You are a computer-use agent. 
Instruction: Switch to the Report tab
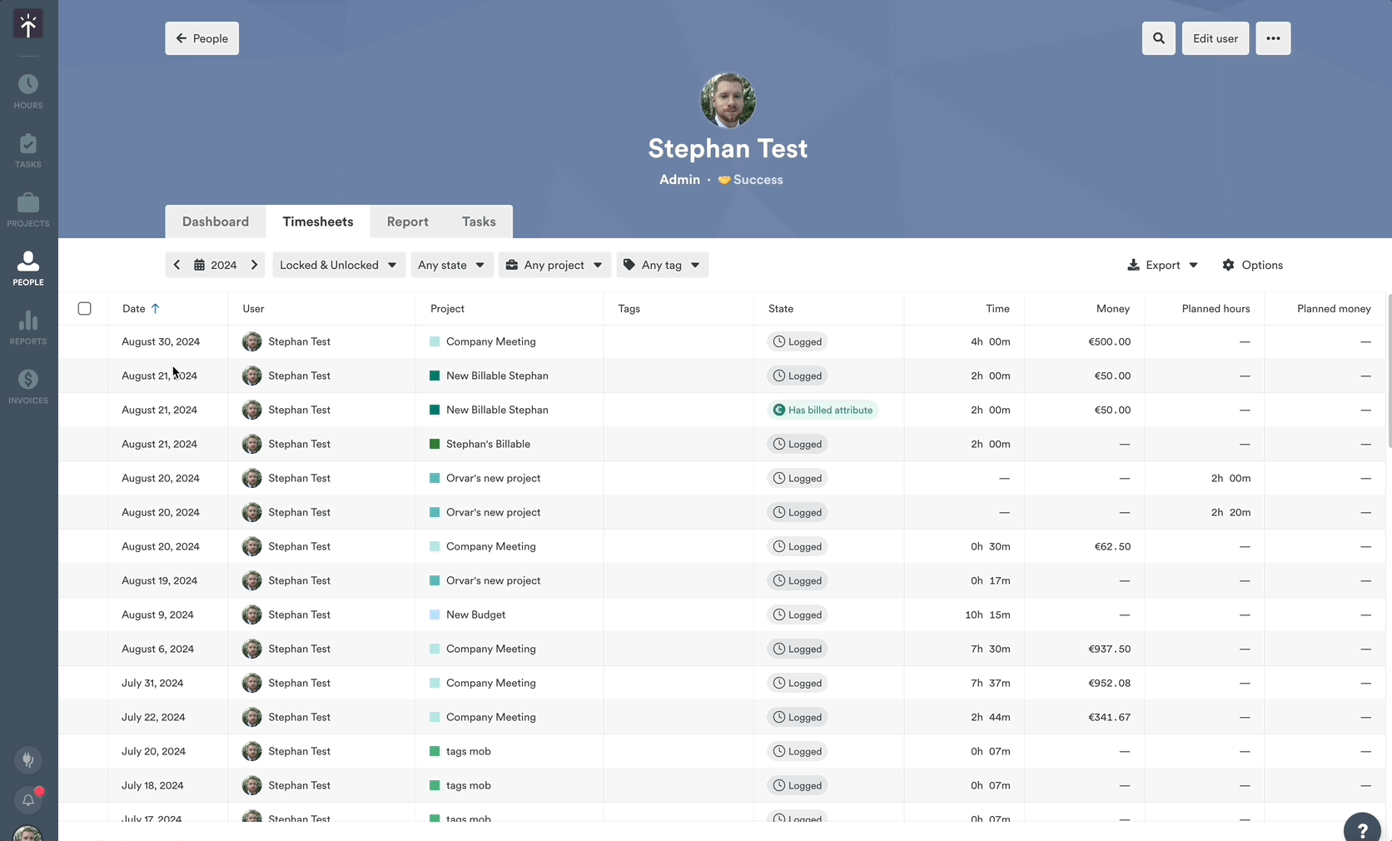click(407, 221)
